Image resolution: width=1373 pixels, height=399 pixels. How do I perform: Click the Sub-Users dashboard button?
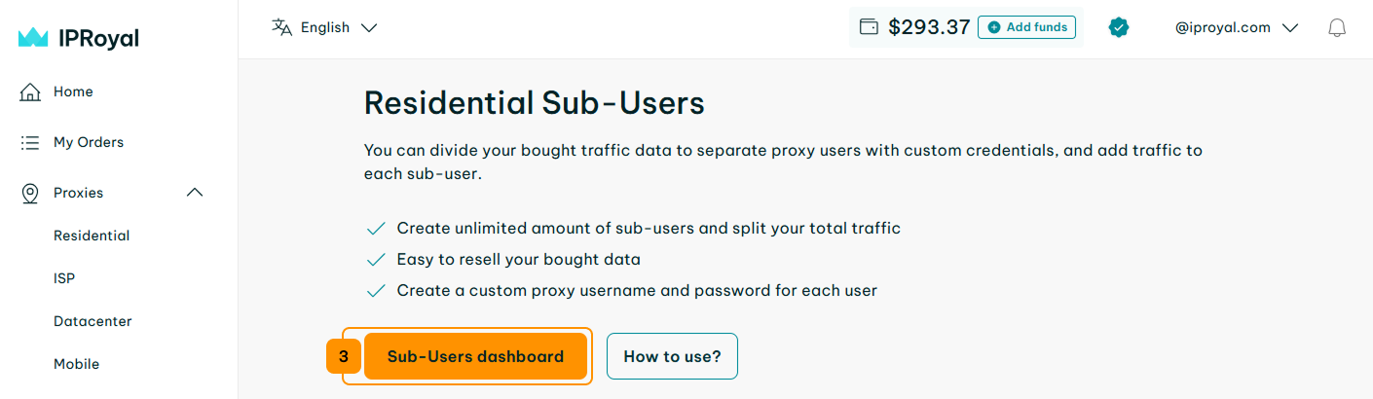(475, 356)
